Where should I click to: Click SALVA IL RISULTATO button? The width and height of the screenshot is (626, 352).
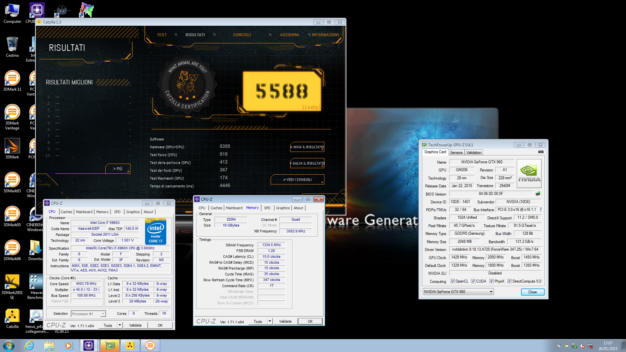(x=307, y=163)
